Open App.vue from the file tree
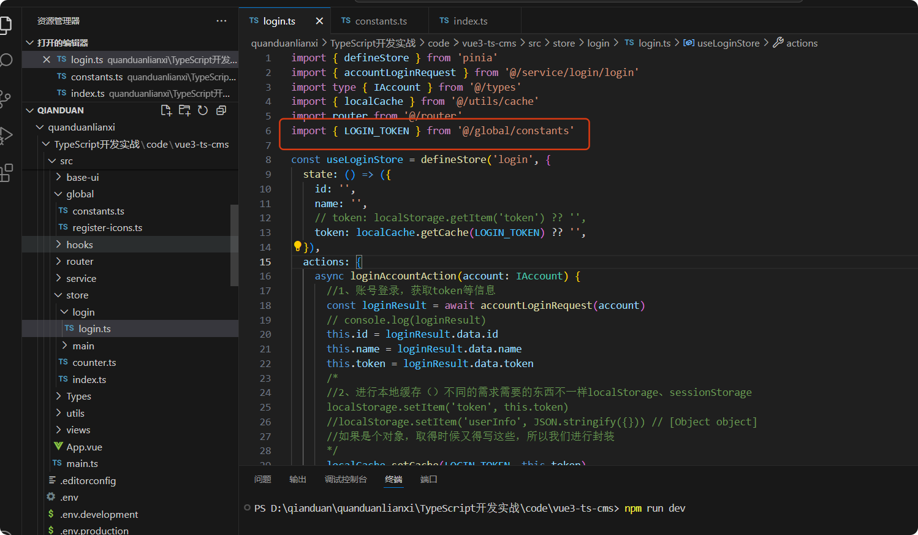Screen dimensions: 918x535 coord(84,447)
